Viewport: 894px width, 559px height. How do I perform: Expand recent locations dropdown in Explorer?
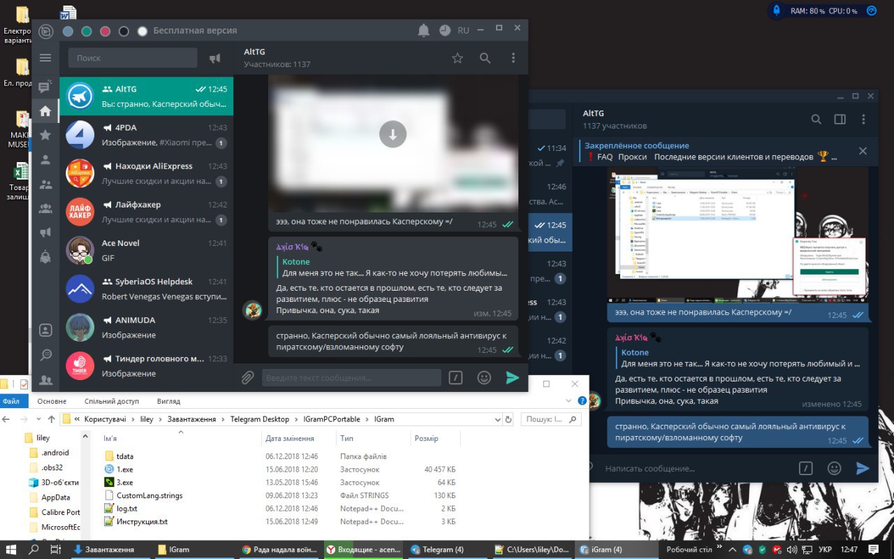pos(38,419)
